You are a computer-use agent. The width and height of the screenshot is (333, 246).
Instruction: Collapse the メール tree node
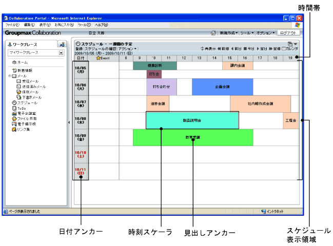pyautogui.click(x=10, y=76)
